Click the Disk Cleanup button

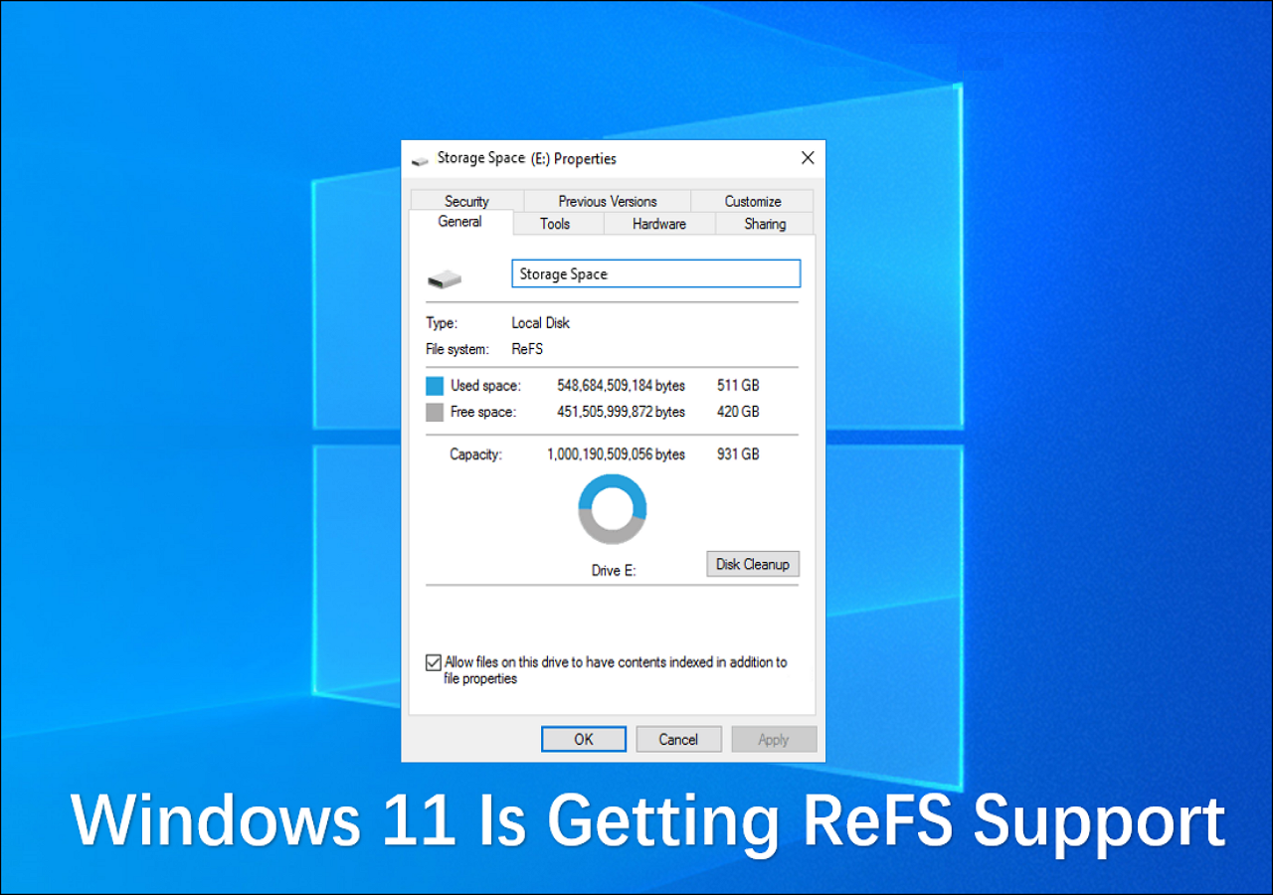coord(753,564)
